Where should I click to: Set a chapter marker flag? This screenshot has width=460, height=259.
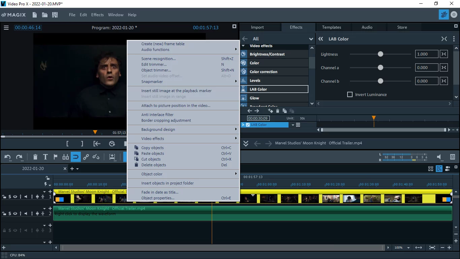[x=56, y=157]
